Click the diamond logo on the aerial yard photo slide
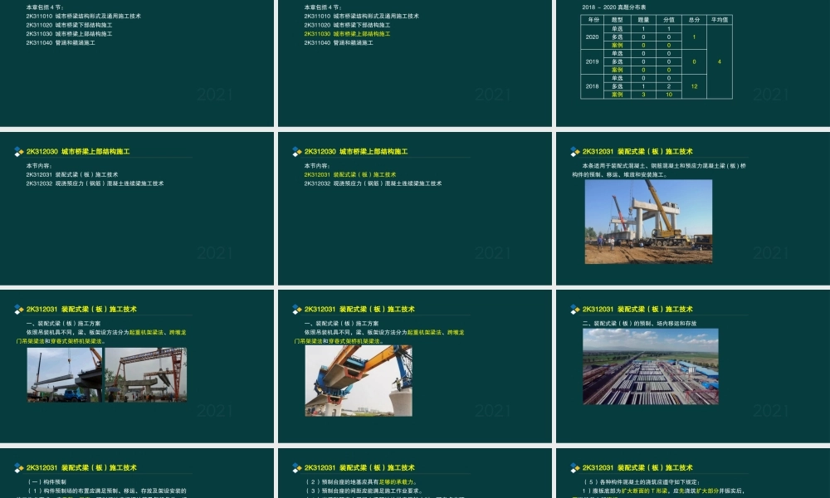 point(575,310)
